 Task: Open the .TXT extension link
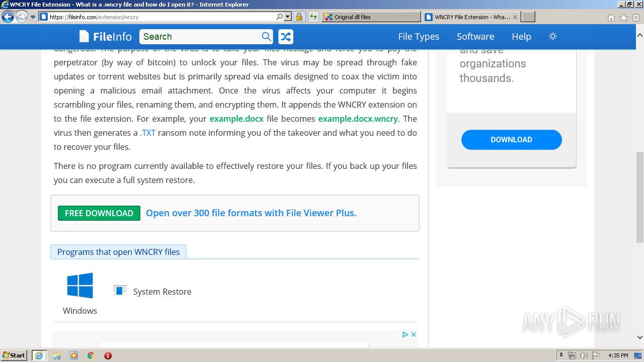148,133
